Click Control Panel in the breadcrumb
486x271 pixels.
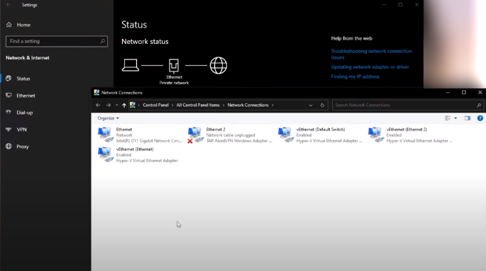coord(155,105)
